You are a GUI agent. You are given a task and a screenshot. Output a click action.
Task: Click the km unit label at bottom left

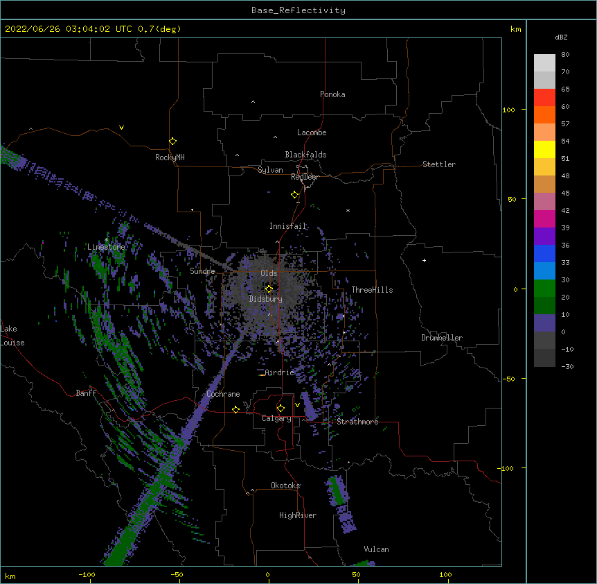pyautogui.click(x=10, y=576)
